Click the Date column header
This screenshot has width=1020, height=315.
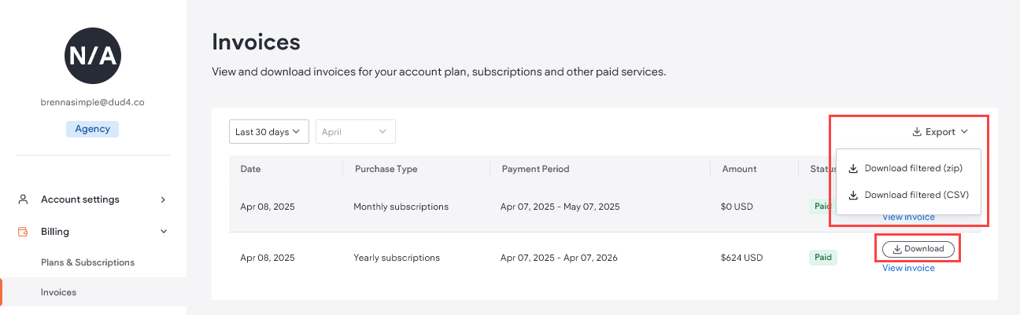pos(250,169)
